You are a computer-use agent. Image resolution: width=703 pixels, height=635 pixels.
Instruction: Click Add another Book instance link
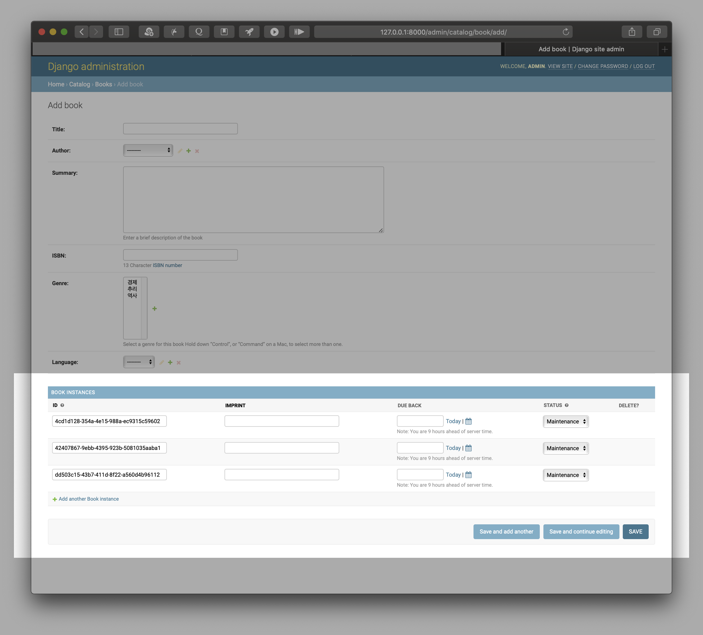coord(89,499)
